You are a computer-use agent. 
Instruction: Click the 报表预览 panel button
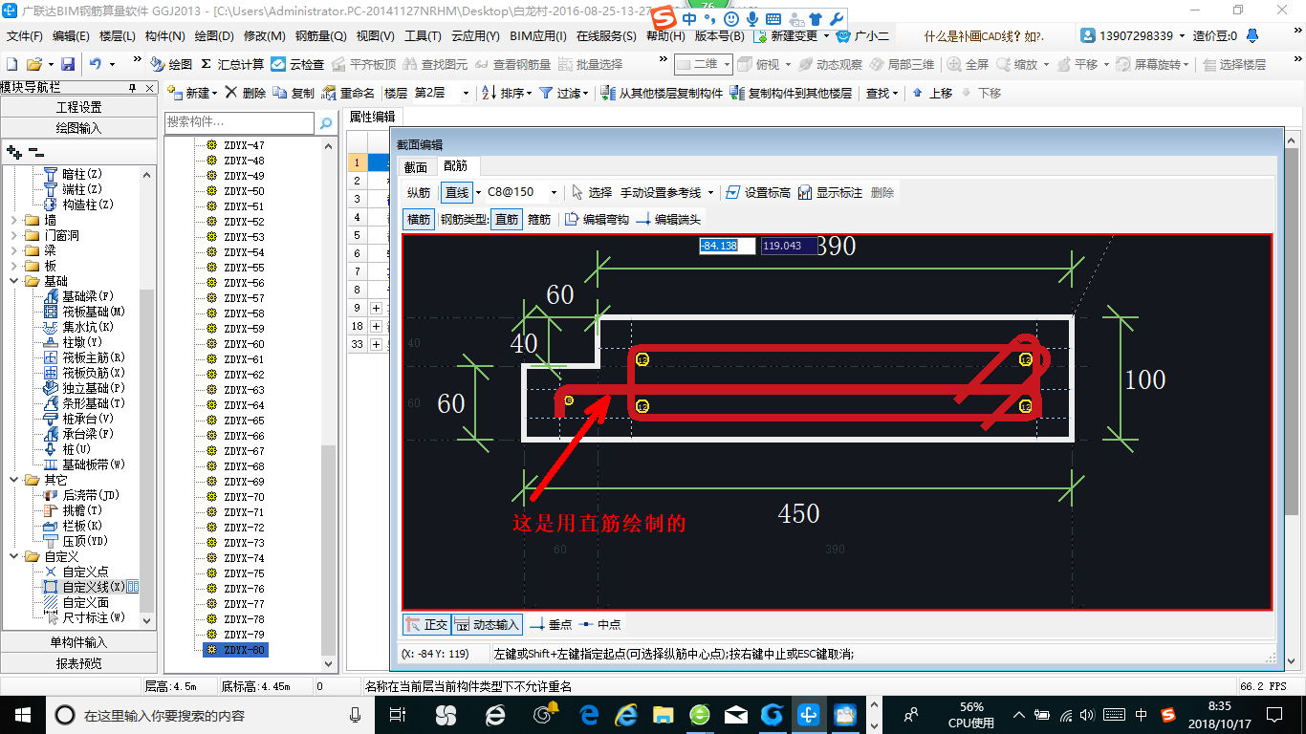pos(78,663)
